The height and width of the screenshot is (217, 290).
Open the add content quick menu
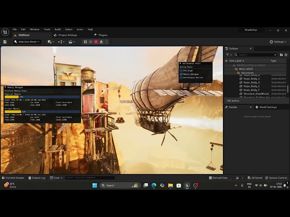(51, 42)
